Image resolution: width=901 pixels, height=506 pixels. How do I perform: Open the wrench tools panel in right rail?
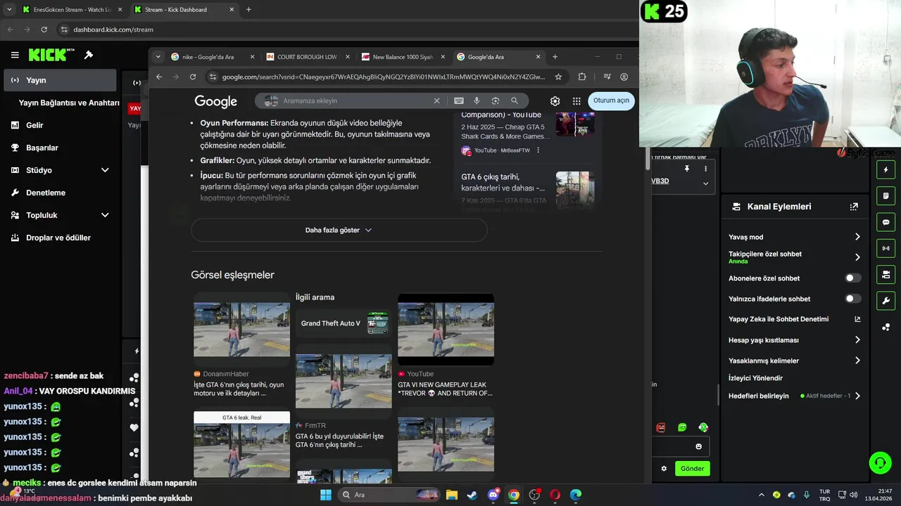click(x=886, y=301)
